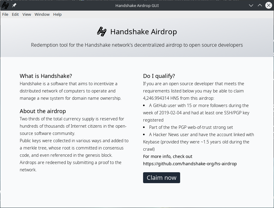Open the Edit menu

15,15
